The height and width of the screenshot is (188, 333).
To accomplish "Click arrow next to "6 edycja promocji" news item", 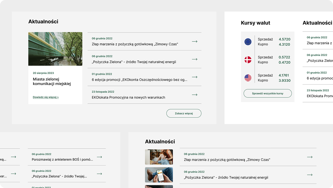I will pos(195,77).
